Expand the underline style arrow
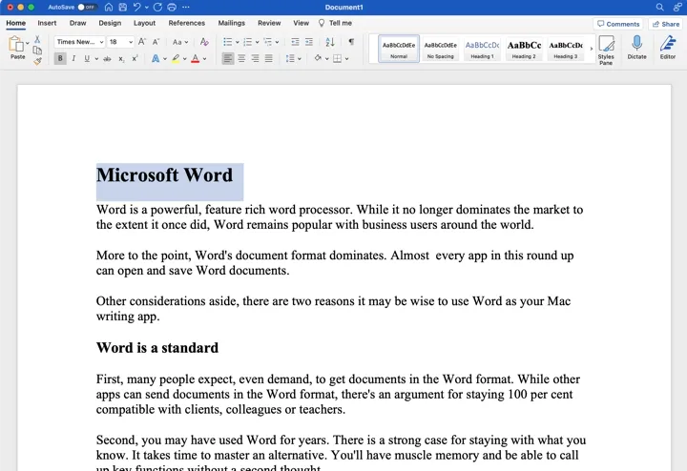The image size is (687, 471). tap(96, 59)
